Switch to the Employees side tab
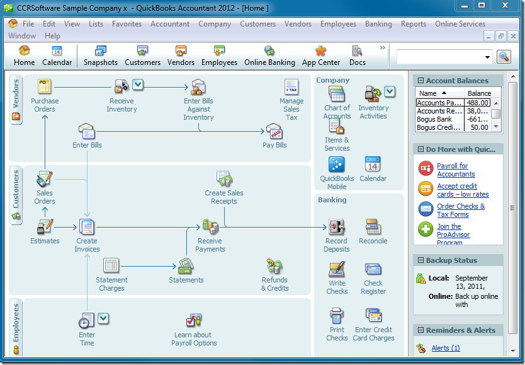The image size is (525, 365). coord(16,327)
